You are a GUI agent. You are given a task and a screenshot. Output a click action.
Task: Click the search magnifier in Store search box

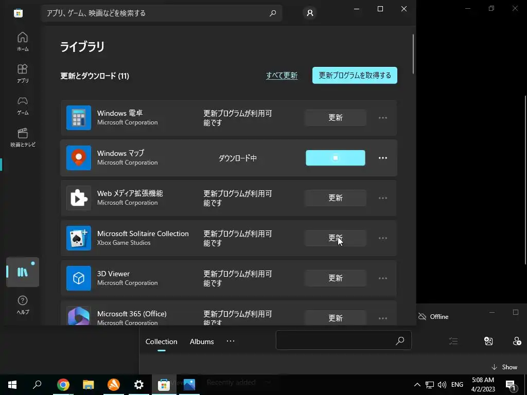[x=273, y=13]
